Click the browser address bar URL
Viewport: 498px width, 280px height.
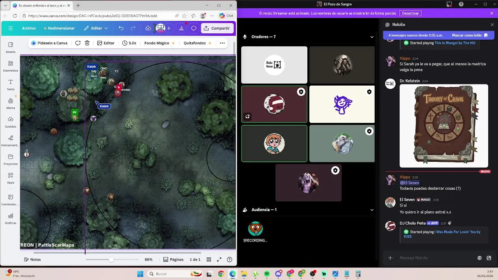(93, 16)
